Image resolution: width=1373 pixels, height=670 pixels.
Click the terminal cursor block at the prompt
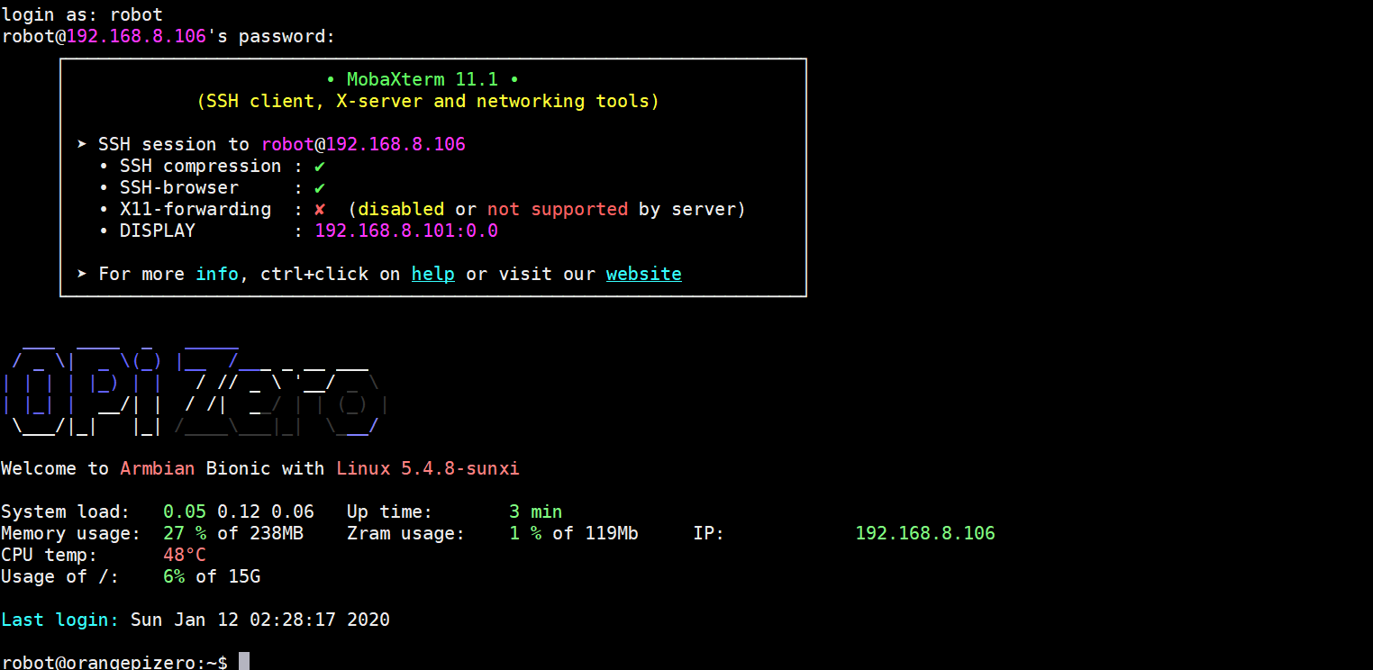click(243, 662)
